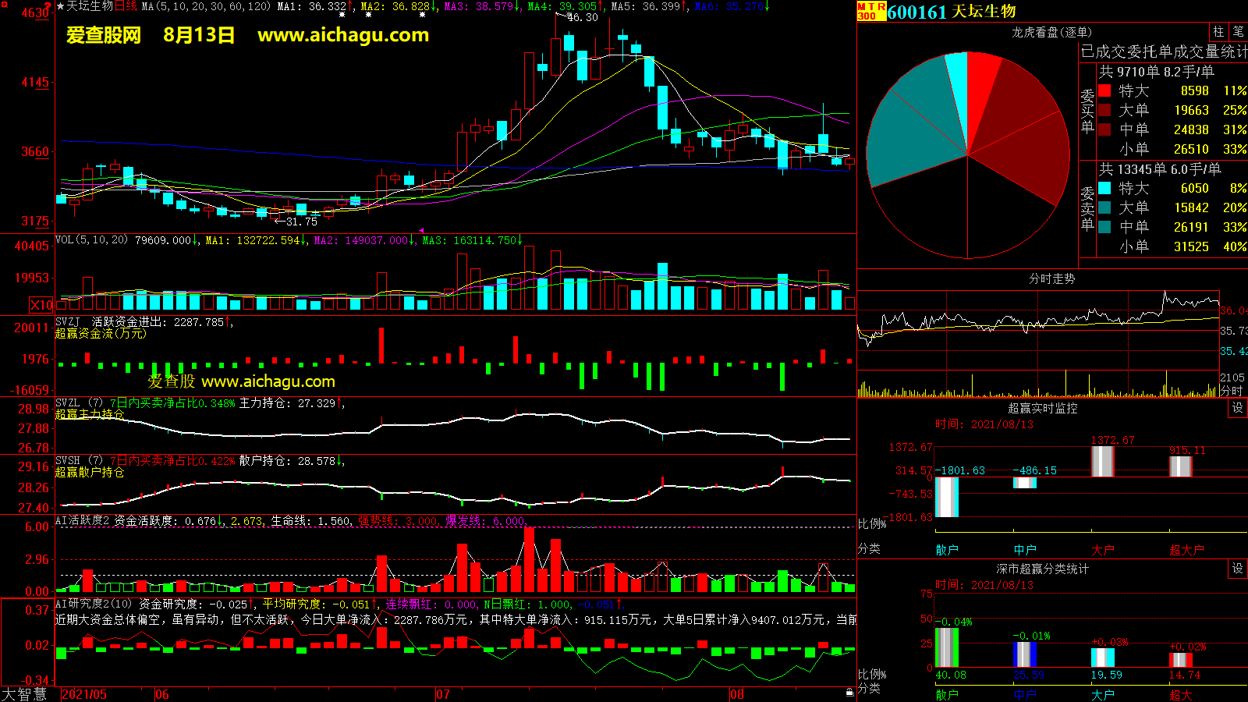Click the 日线 period label

click(x=126, y=6)
